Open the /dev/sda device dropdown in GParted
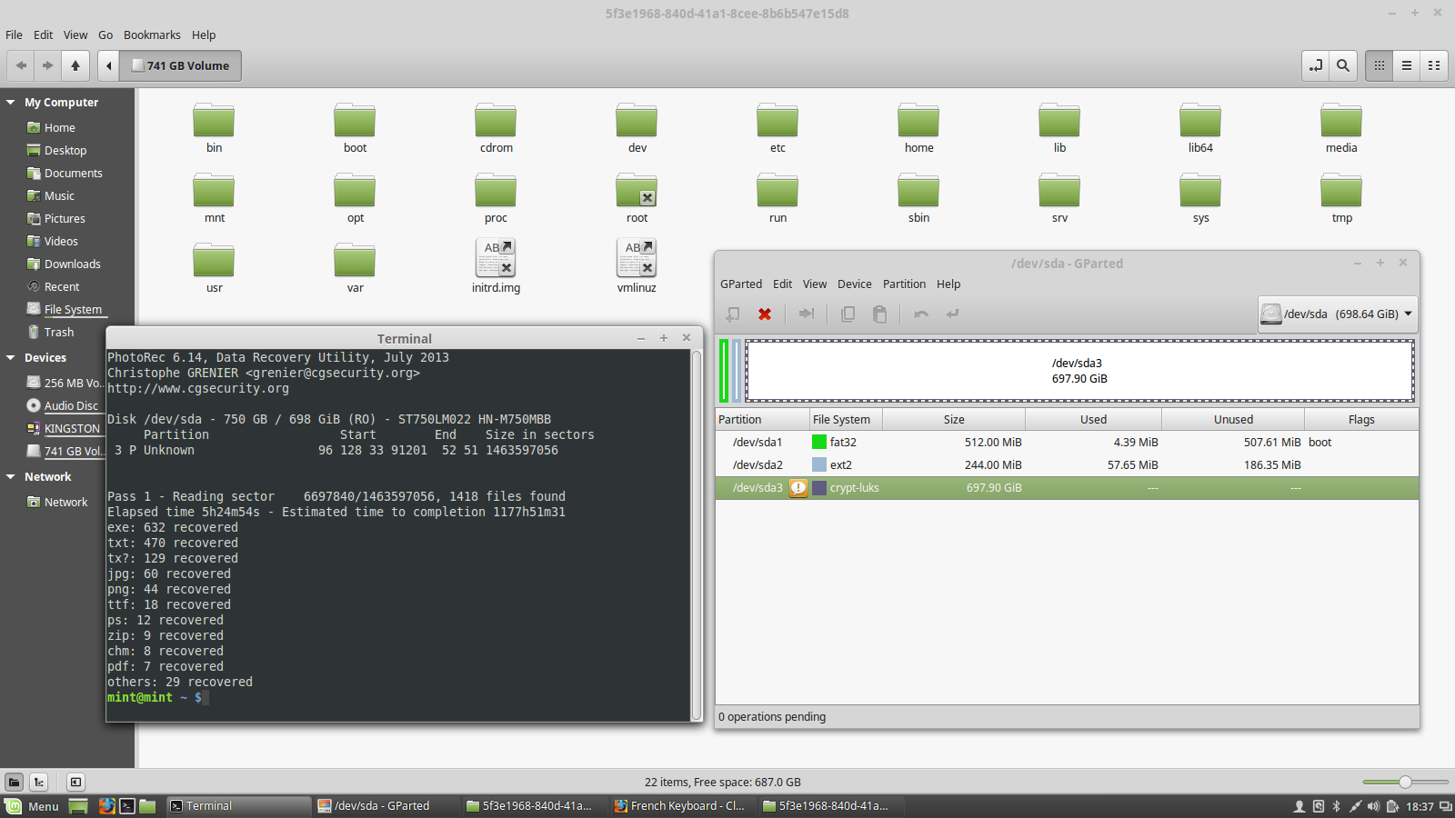 (x=1337, y=314)
